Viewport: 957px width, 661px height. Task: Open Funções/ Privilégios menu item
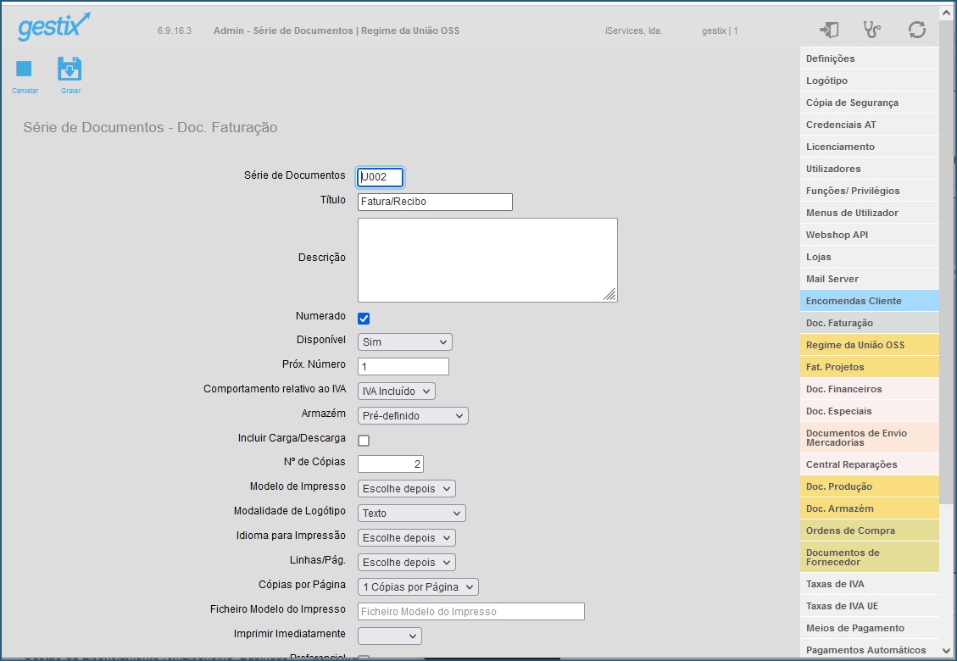[x=869, y=191]
